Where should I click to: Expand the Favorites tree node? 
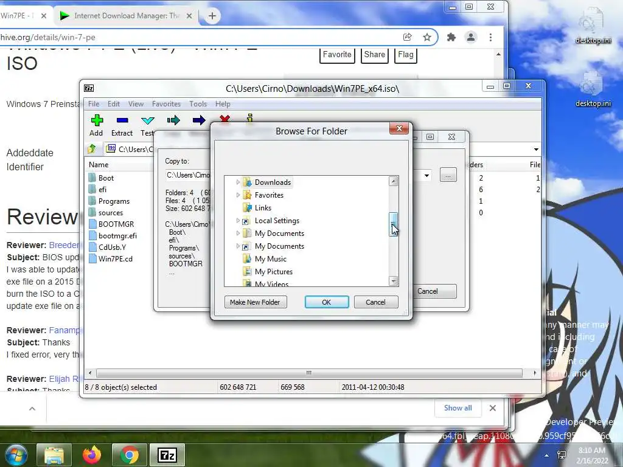[x=238, y=195]
